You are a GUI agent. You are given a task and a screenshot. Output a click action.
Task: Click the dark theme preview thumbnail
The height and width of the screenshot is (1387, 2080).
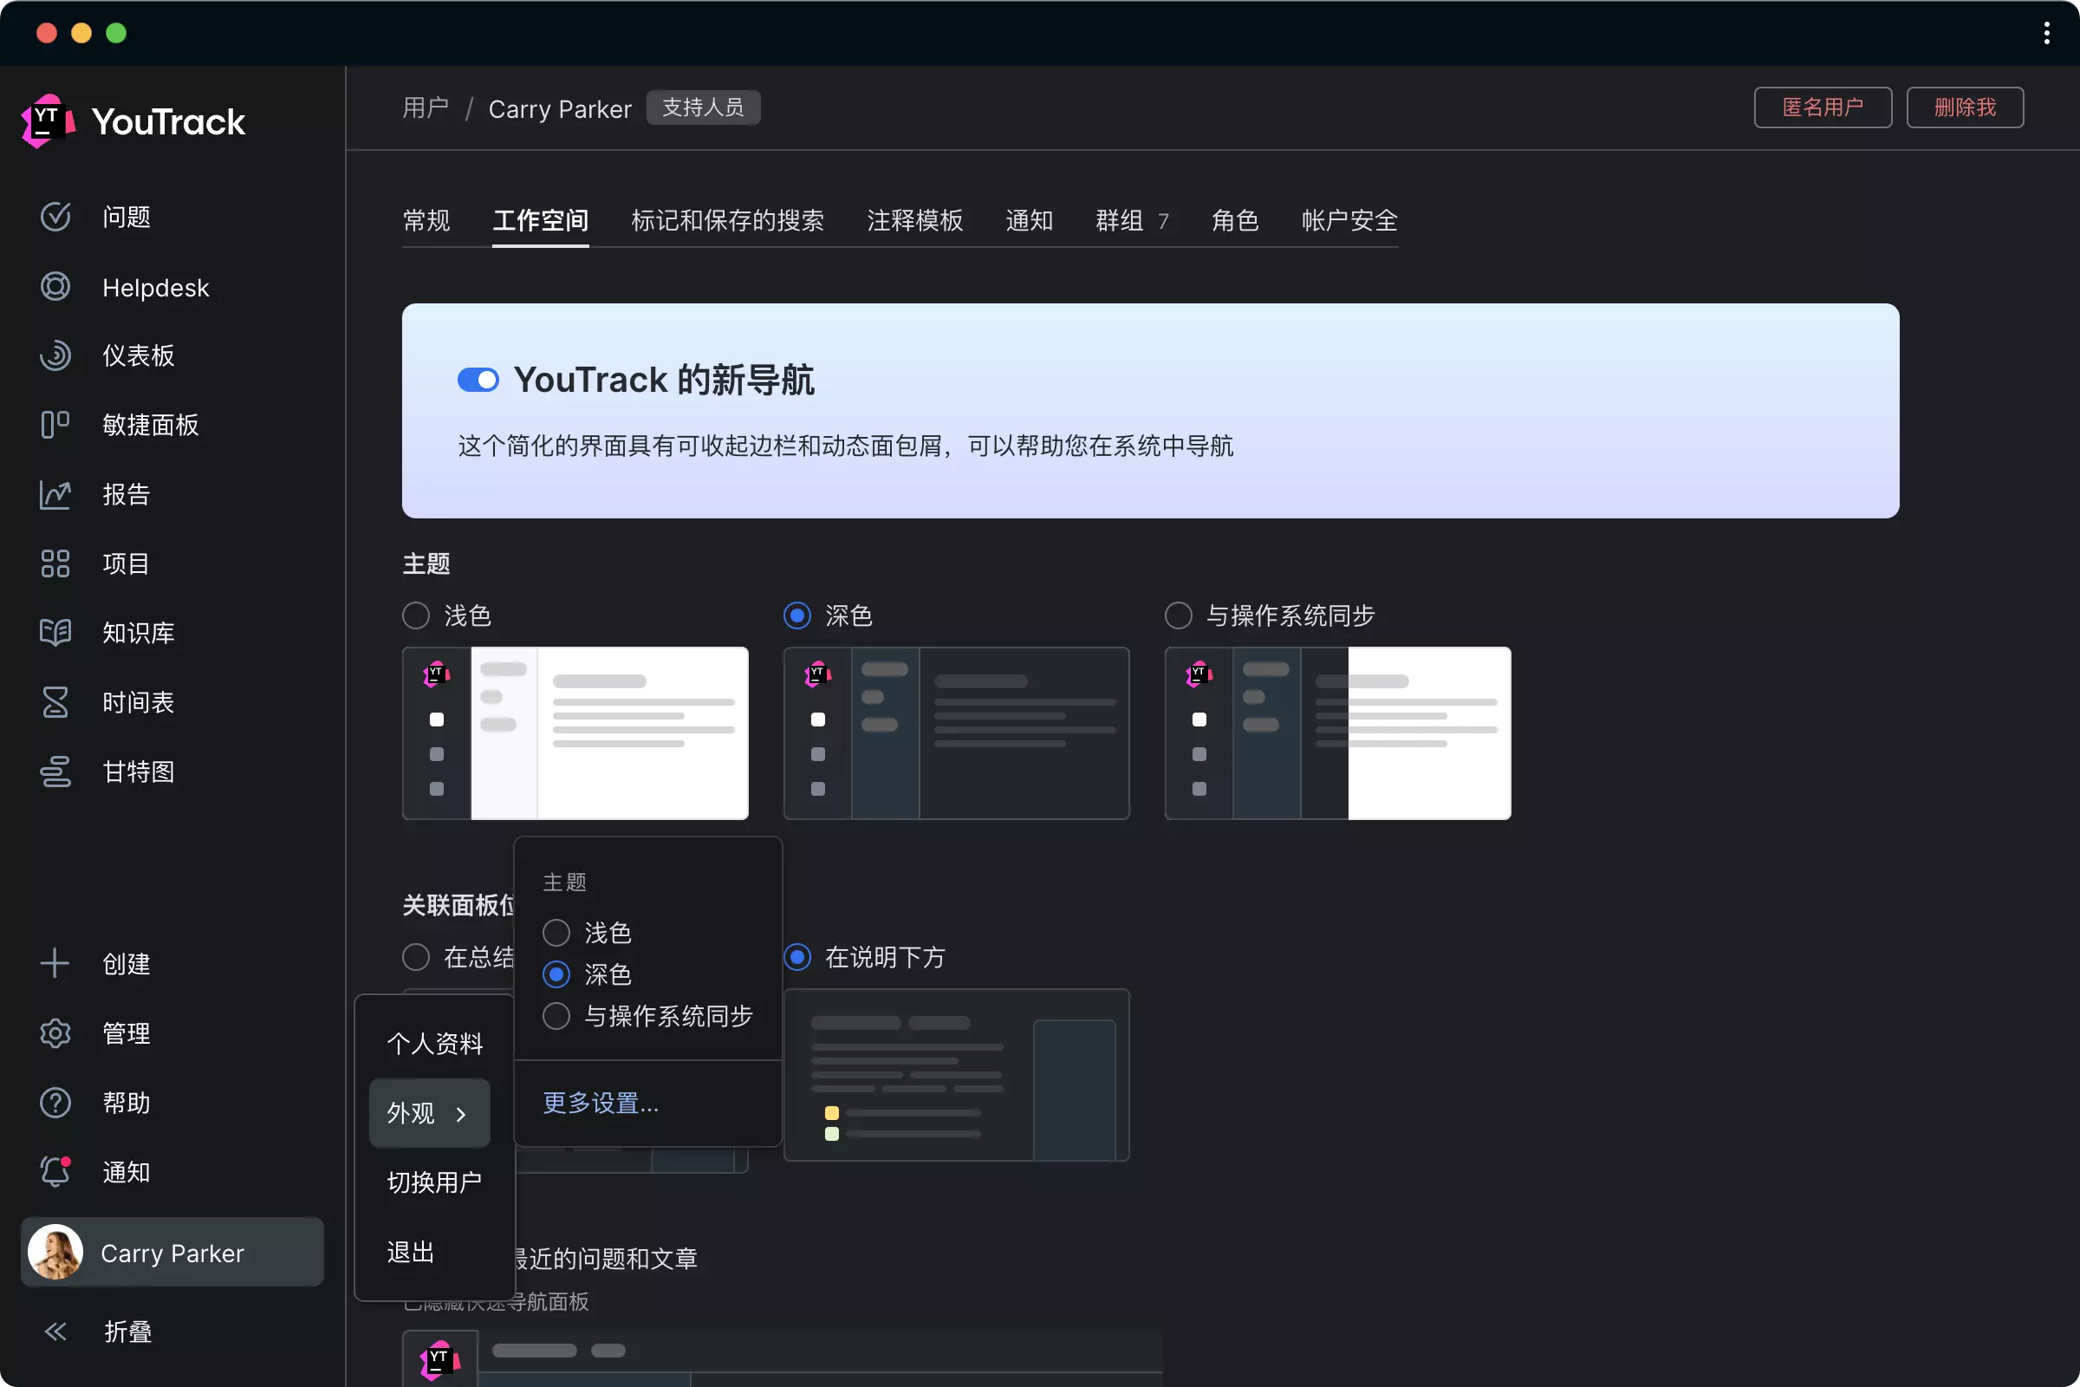click(x=956, y=733)
